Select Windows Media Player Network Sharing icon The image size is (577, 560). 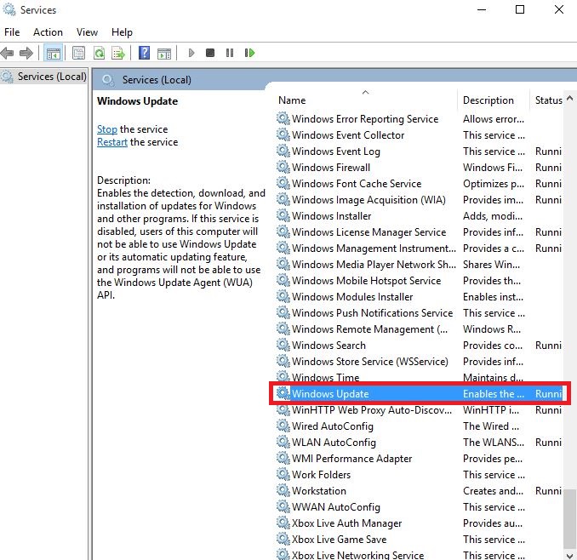coord(283,264)
